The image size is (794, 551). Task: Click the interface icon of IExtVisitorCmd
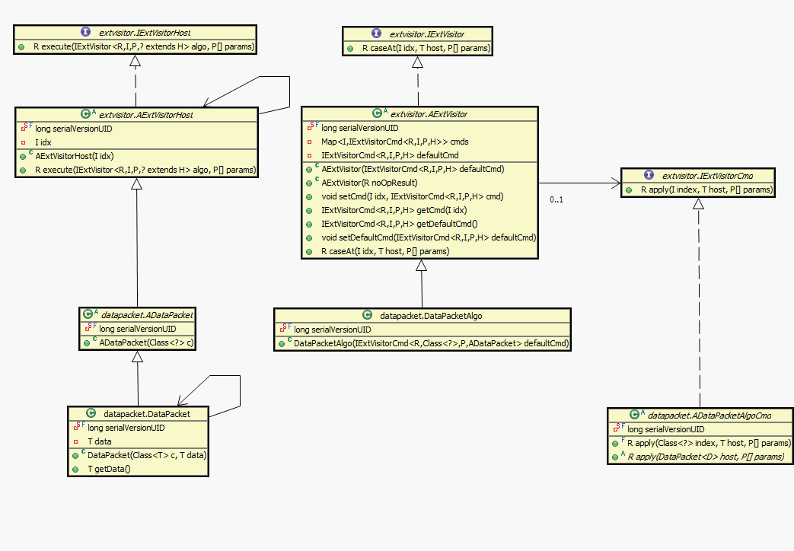[649, 175]
